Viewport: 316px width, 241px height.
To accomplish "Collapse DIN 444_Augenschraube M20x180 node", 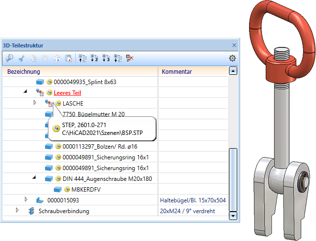I will point(34,178).
